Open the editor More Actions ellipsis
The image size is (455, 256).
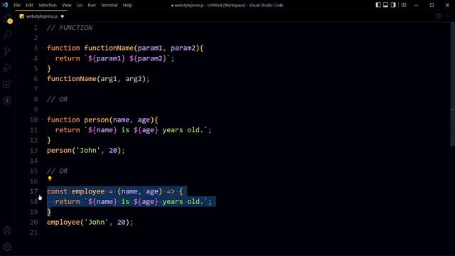447,16
